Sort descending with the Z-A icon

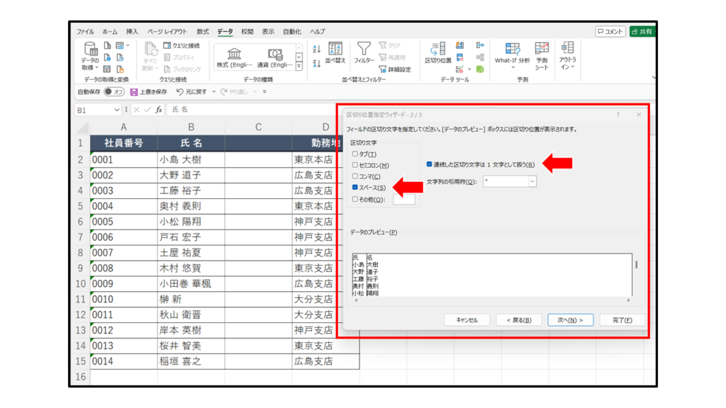click(x=317, y=63)
